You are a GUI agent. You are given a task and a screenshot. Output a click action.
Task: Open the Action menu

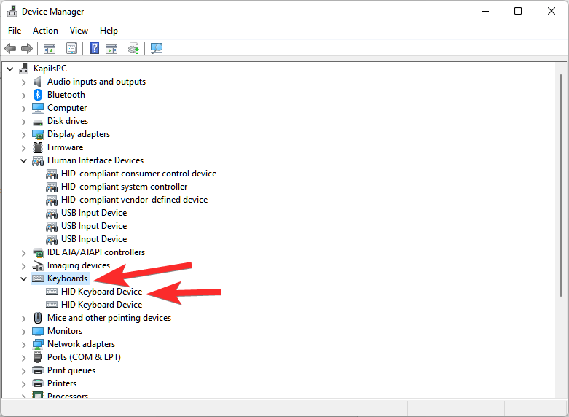coord(45,31)
